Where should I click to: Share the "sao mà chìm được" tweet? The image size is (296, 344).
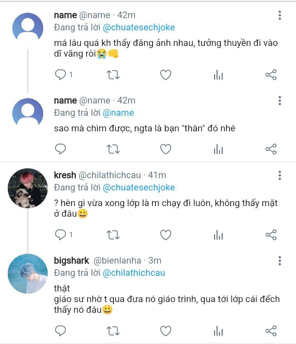[x=271, y=149]
